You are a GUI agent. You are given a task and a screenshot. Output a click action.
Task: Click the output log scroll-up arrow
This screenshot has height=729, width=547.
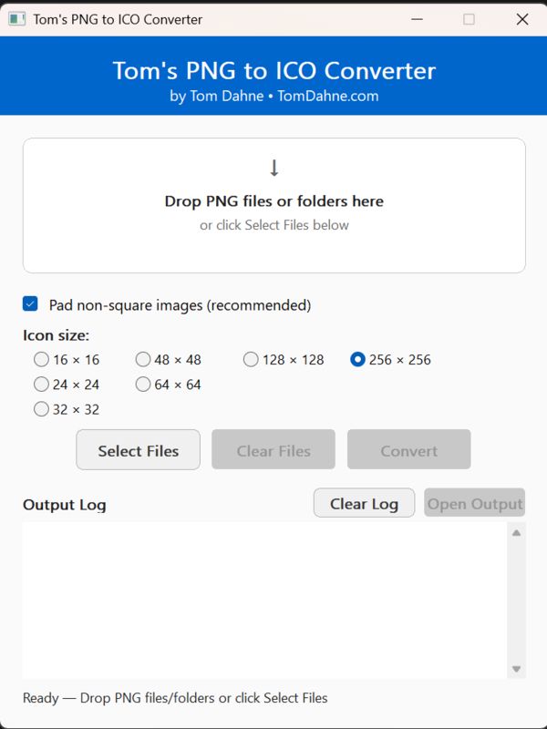pyautogui.click(x=516, y=533)
